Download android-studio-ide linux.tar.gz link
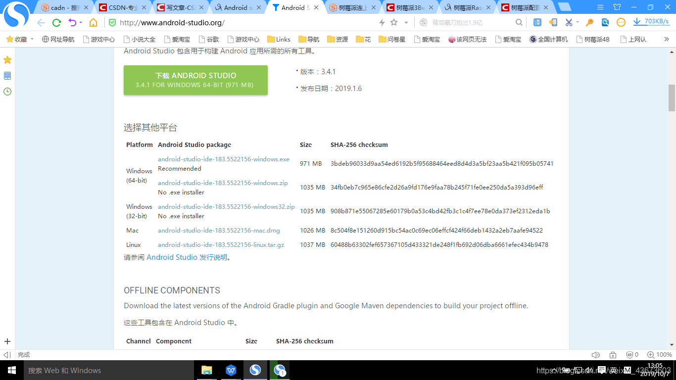676x380 pixels. pyautogui.click(x=221, y=245)
